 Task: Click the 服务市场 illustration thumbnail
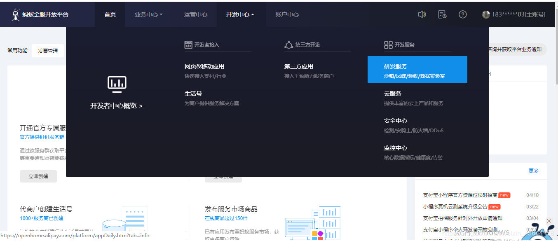tap(313, 223)
